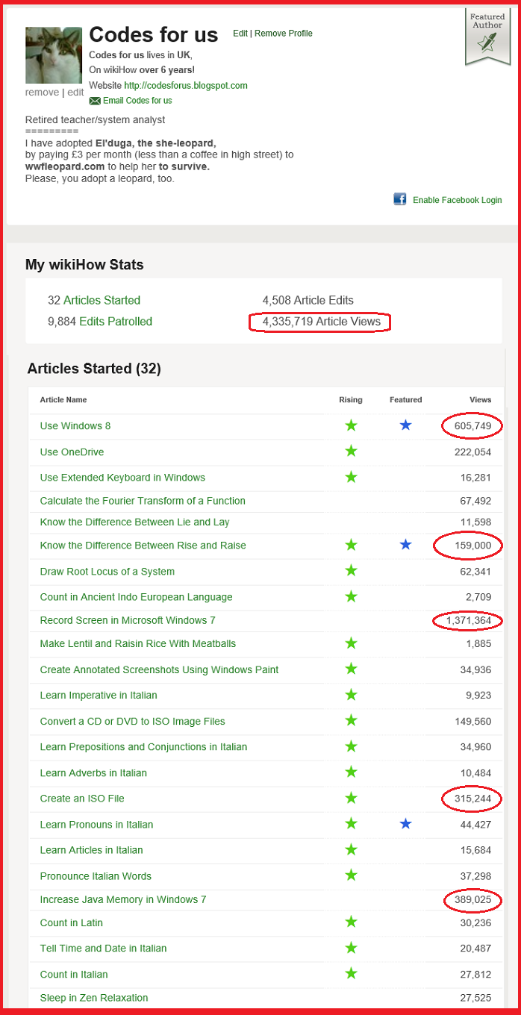Image resolution: width=521 pixels, height=1015 pixels.
Task: Click the blue Featured star for Rise and Raise
Action: click(x=405, y=545)
